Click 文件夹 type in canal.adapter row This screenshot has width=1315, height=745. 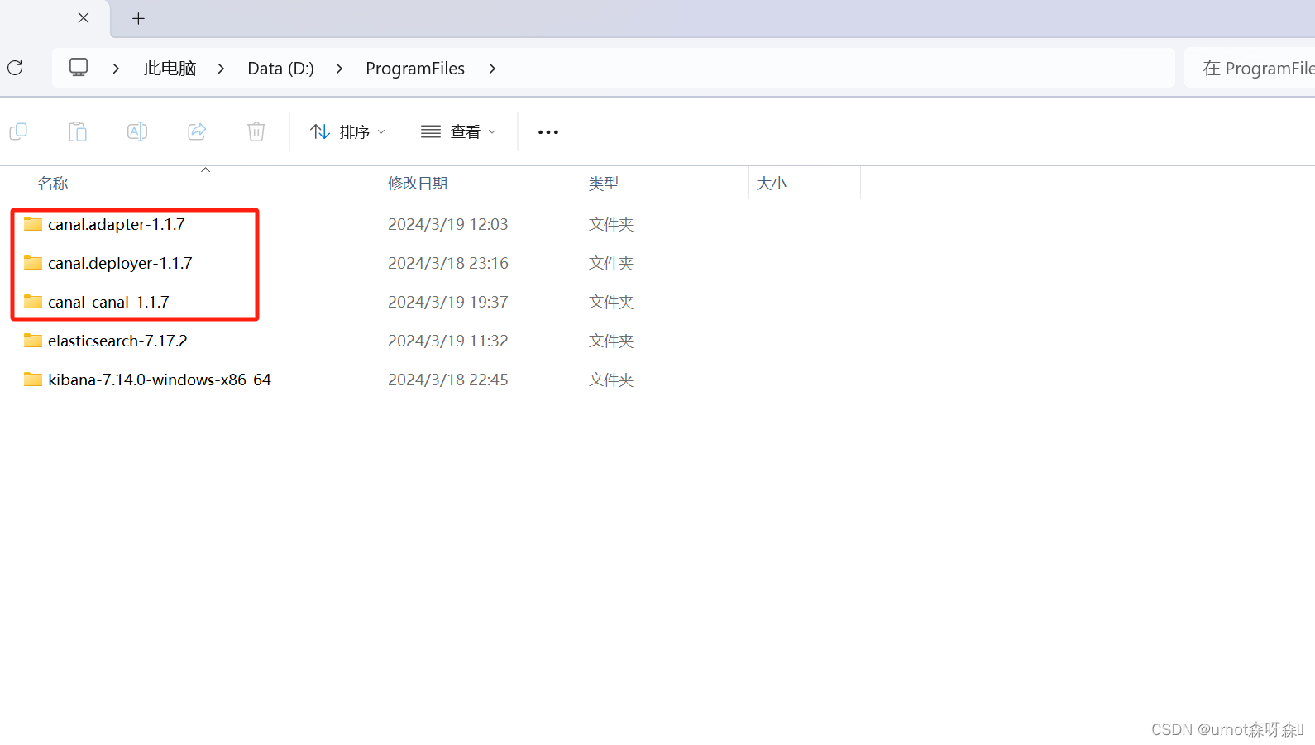tap(611, 224)
